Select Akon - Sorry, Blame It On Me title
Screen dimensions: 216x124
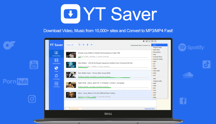[96, 93]
